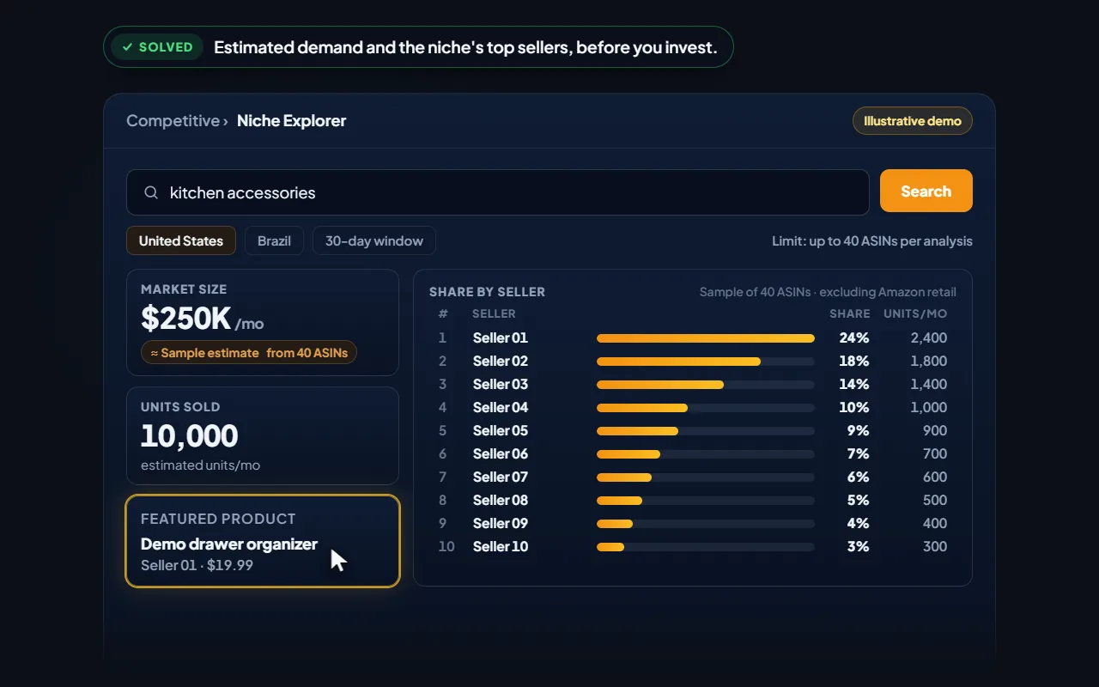
Task: Click the Seller 01 · $19.99 line
Action: coord(197,565)
